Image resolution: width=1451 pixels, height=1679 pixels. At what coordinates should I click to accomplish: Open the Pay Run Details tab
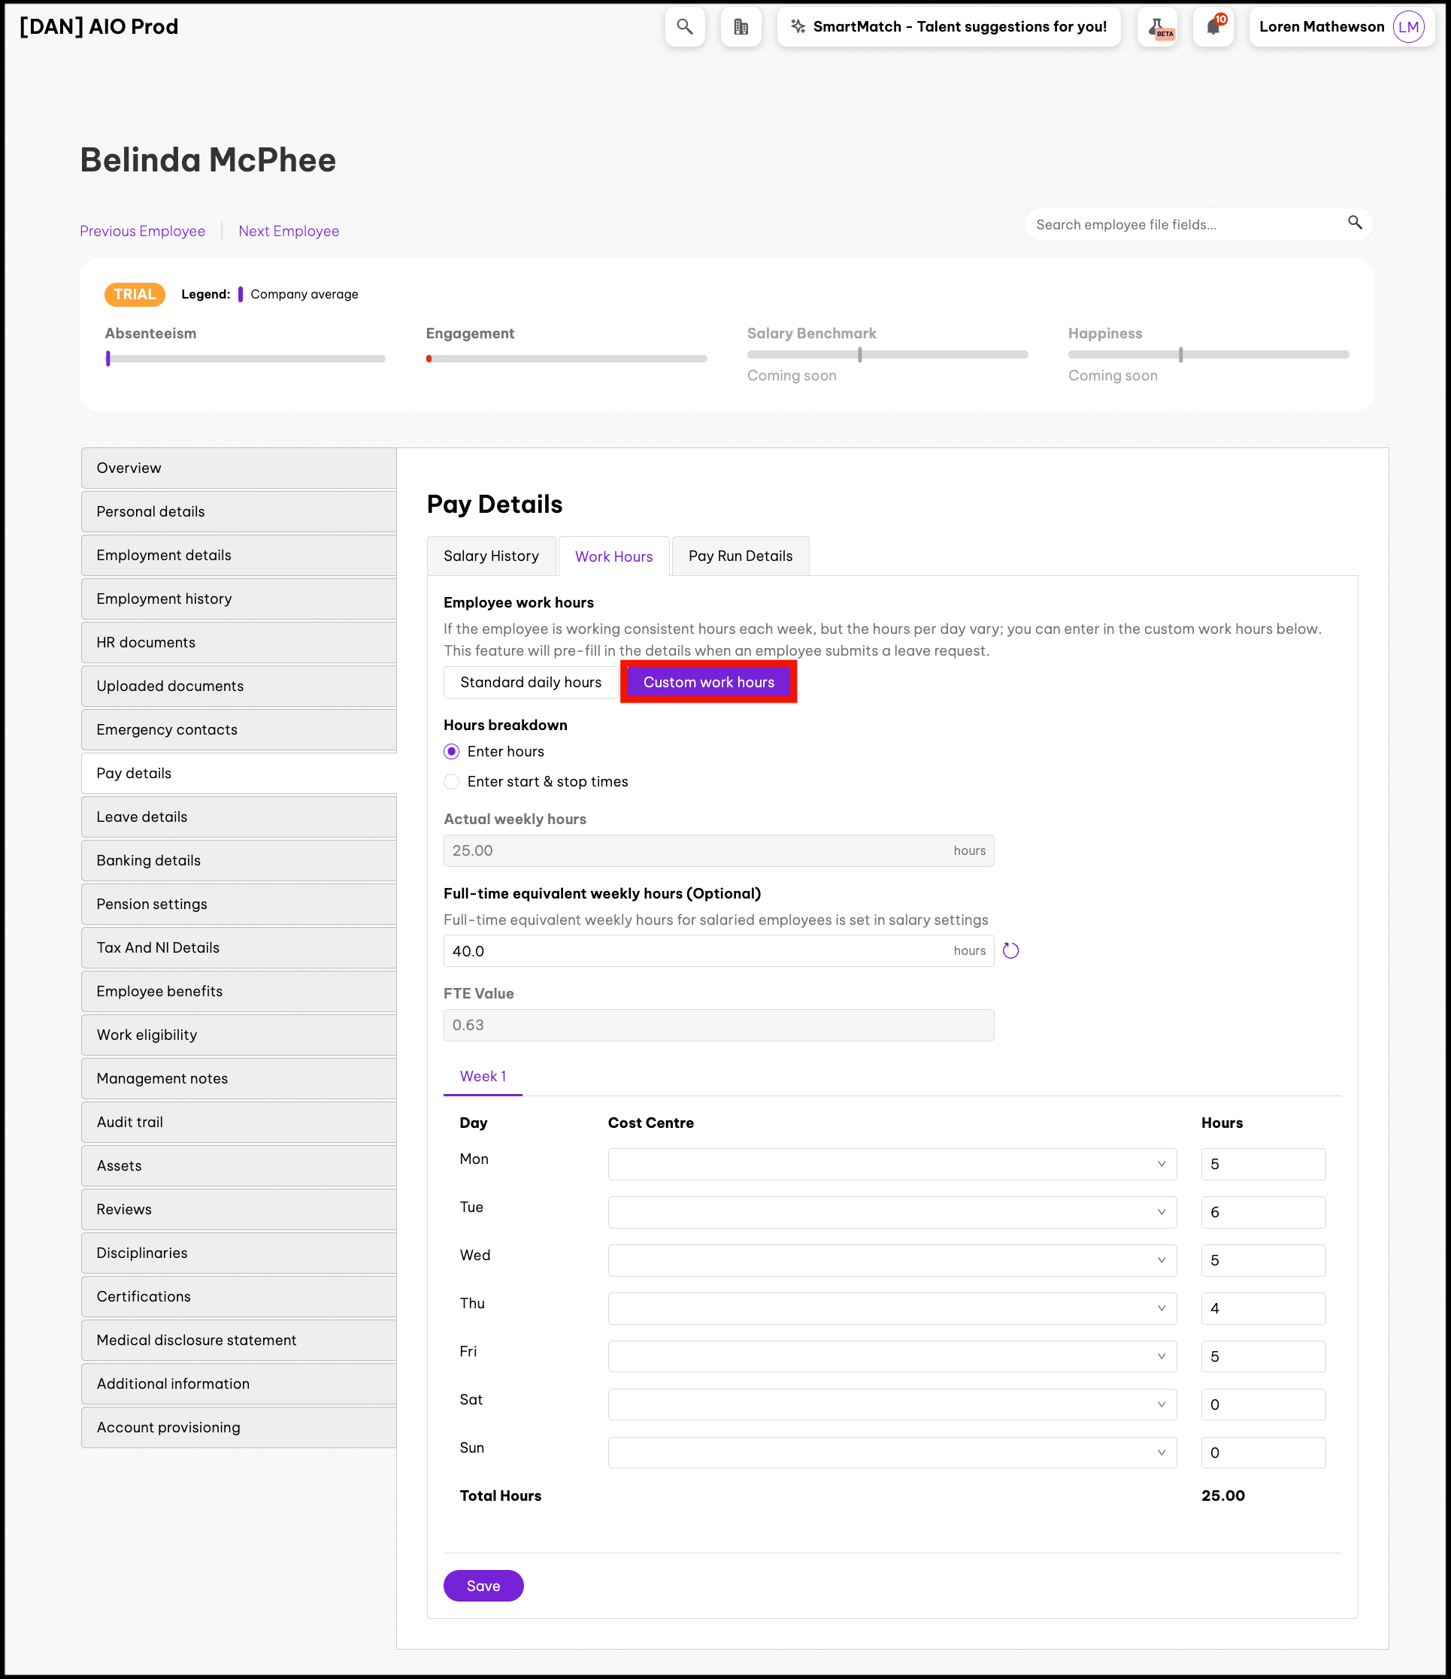pyautogui.click(x=741, y=556)
